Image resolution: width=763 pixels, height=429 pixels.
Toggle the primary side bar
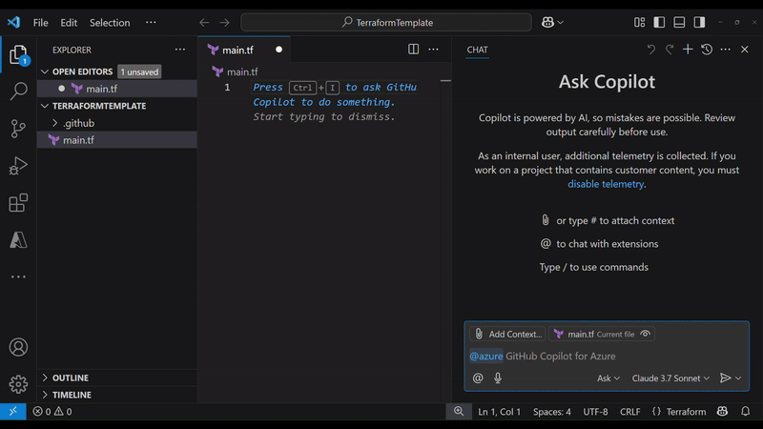coord(659,22)
